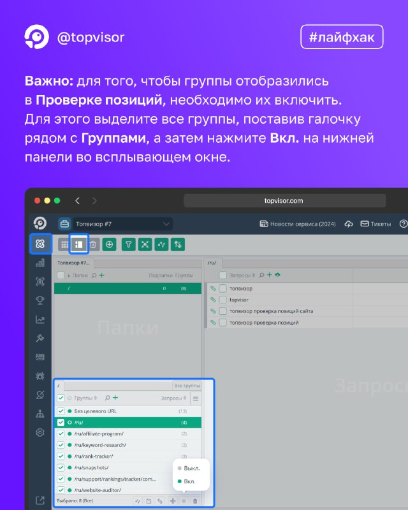Viewport: 408px width, 510px height.
Task: Open the bug audit icon in sidebar
Action: point(40,376)
